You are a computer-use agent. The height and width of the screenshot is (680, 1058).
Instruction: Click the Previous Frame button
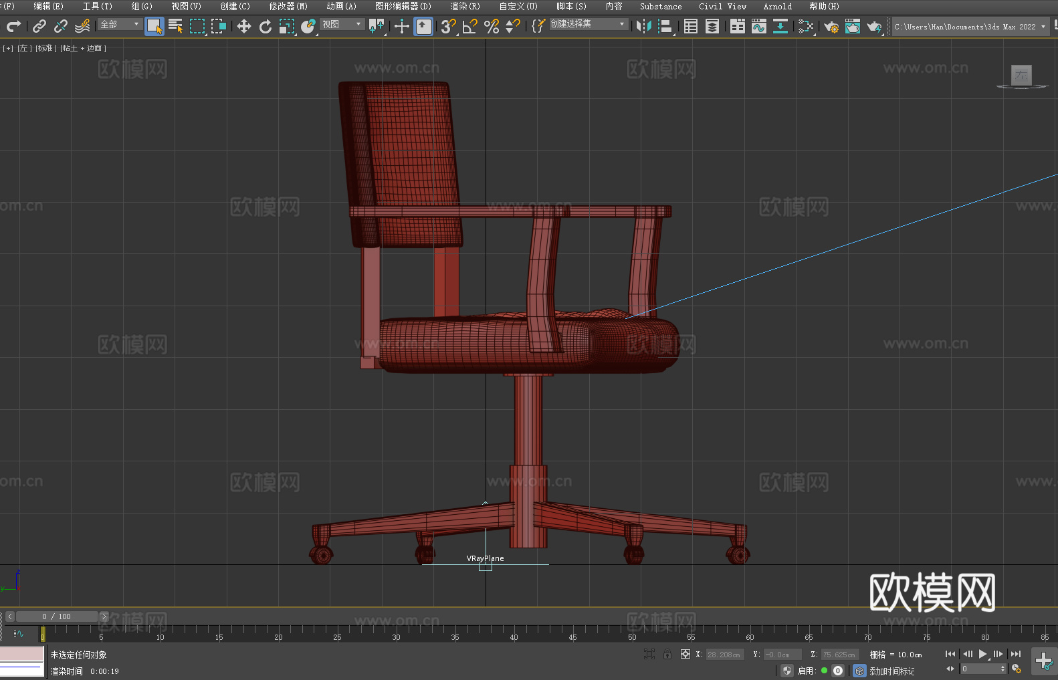968,654
